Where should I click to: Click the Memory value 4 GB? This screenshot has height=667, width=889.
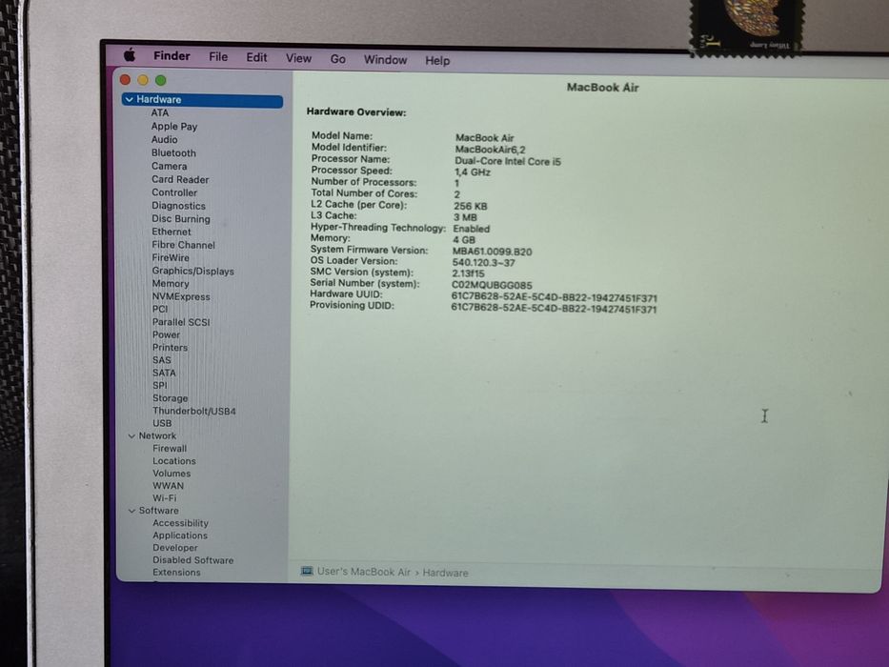point(464,240)
